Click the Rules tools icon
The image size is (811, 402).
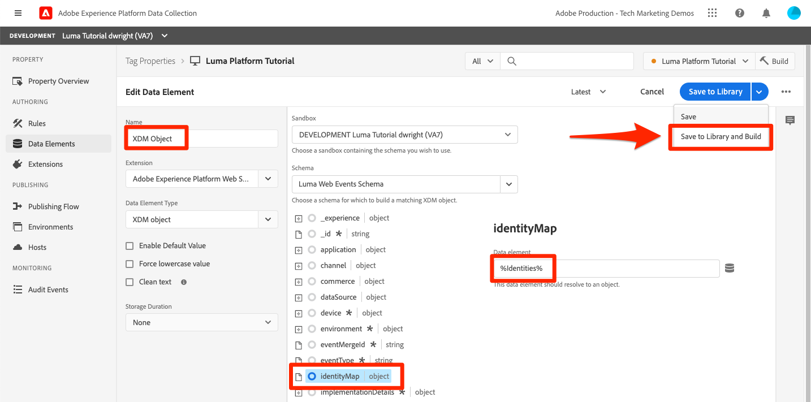18,123
